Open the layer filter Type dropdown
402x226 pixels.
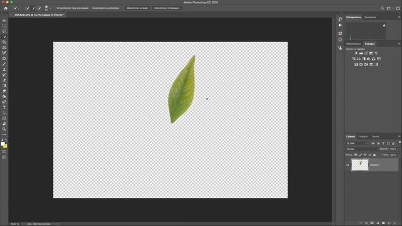(357, 143)
